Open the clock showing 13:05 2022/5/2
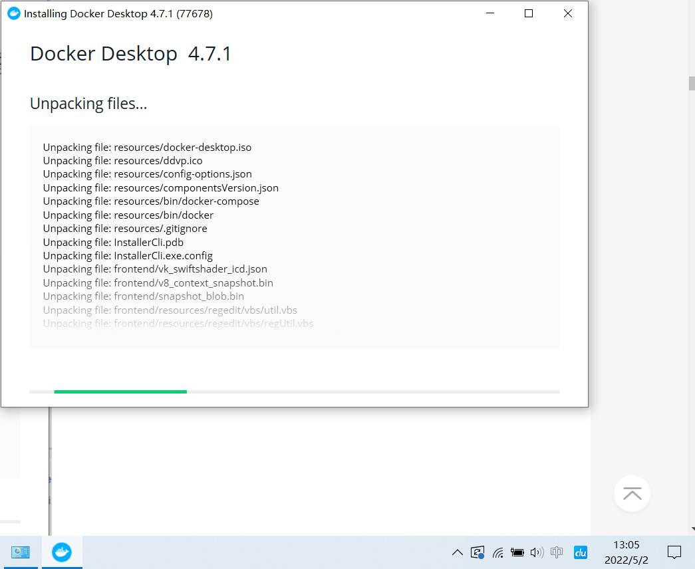Screen dimensions: 695x569 (x=626, y=552)
